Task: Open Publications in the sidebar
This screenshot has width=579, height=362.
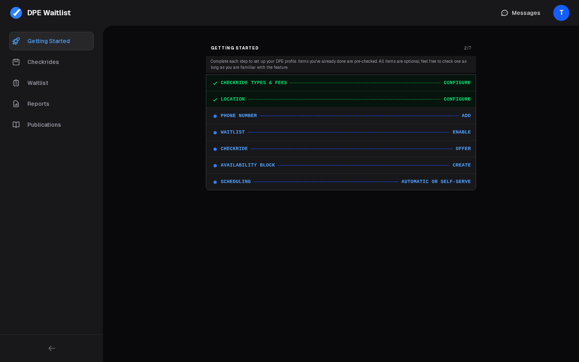Action: pos(51,125)
